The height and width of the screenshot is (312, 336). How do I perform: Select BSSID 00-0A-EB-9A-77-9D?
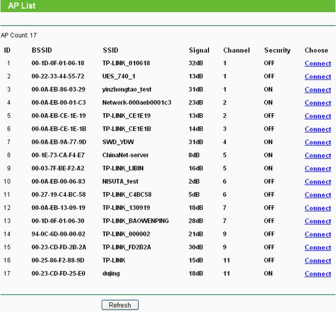click(59, 142)
